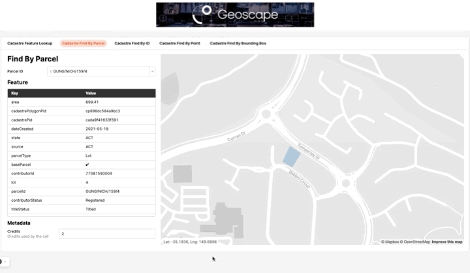Switch to Cadastre Feature Lookup tab

click(x=30, y=43)
